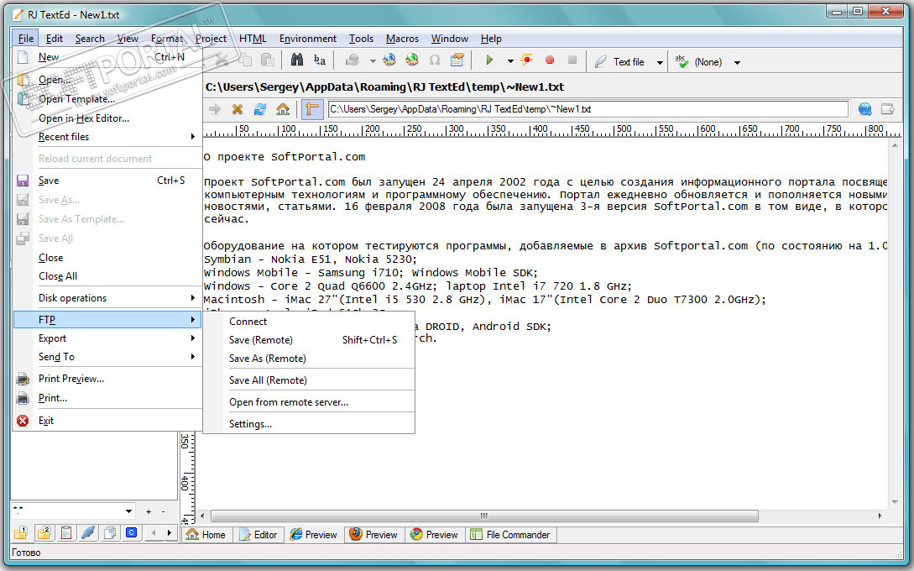Expand the Disk operations submenu
This screenshot has width=914, height=571.
(108, 298)
